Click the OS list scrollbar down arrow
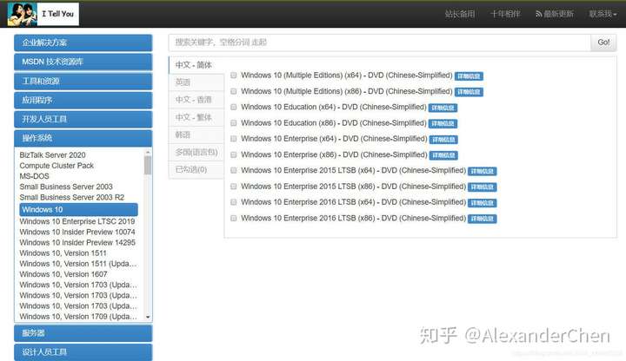 coord(148,317)
